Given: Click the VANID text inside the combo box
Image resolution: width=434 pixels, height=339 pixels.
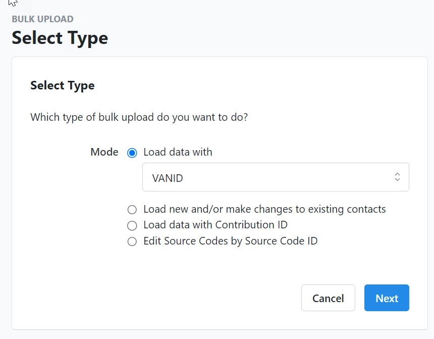Looking at the screenshot, I should click(168, 178).
